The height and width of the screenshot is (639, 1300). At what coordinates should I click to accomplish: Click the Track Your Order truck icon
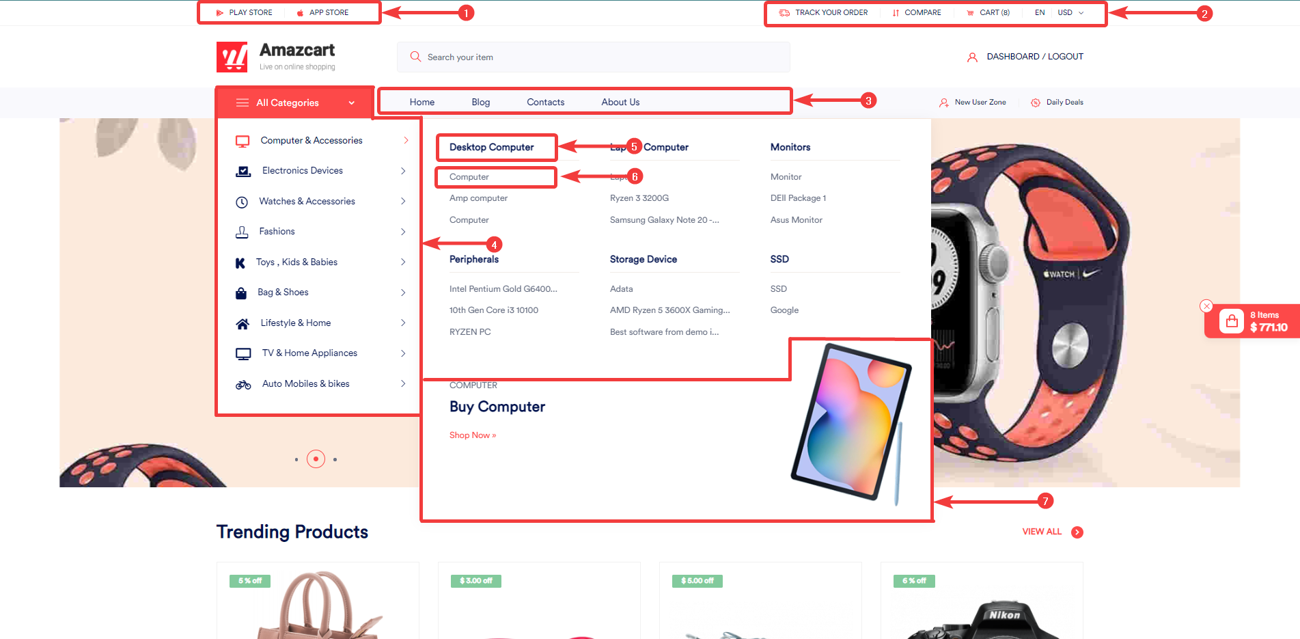[784, 13]
